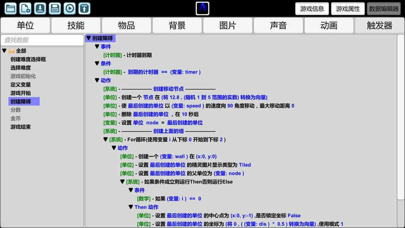Screen dimensions: 405x228
Task: Open 游戏信息 button
Action: pos(312,9)
